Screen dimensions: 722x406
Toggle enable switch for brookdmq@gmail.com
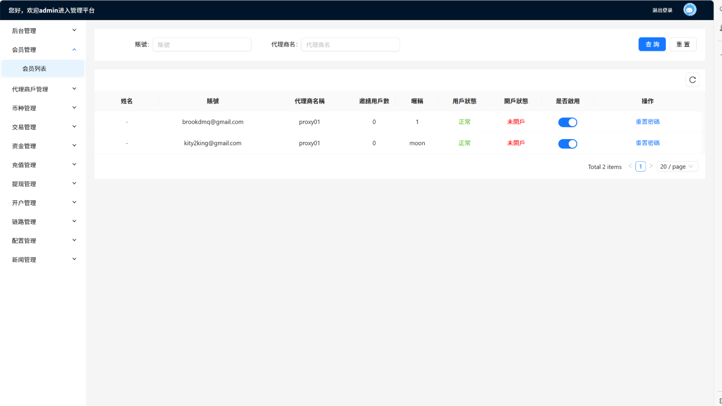tap(567, 122)
